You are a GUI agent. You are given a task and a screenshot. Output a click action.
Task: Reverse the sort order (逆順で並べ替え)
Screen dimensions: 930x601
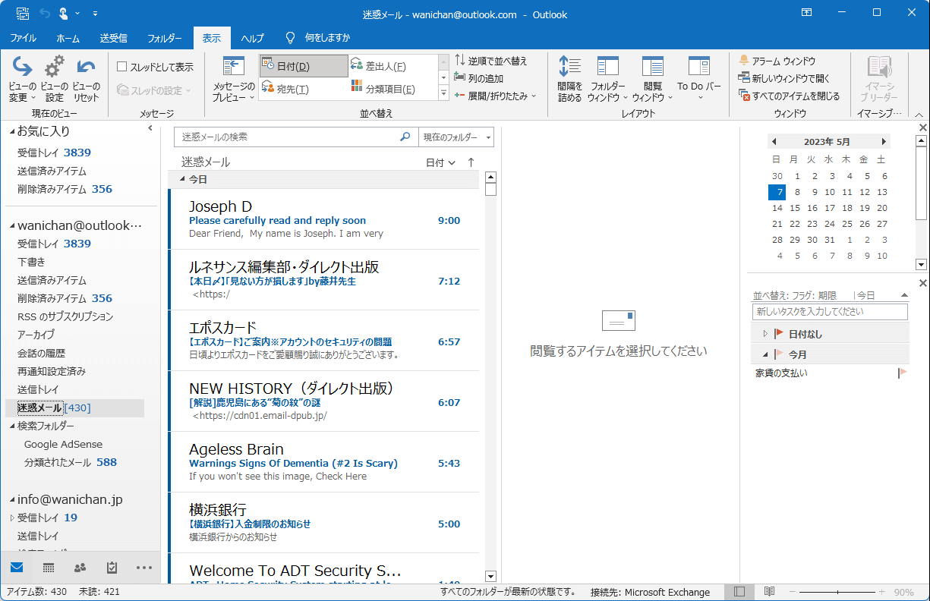pyautogui.click(x=491, y=61)
